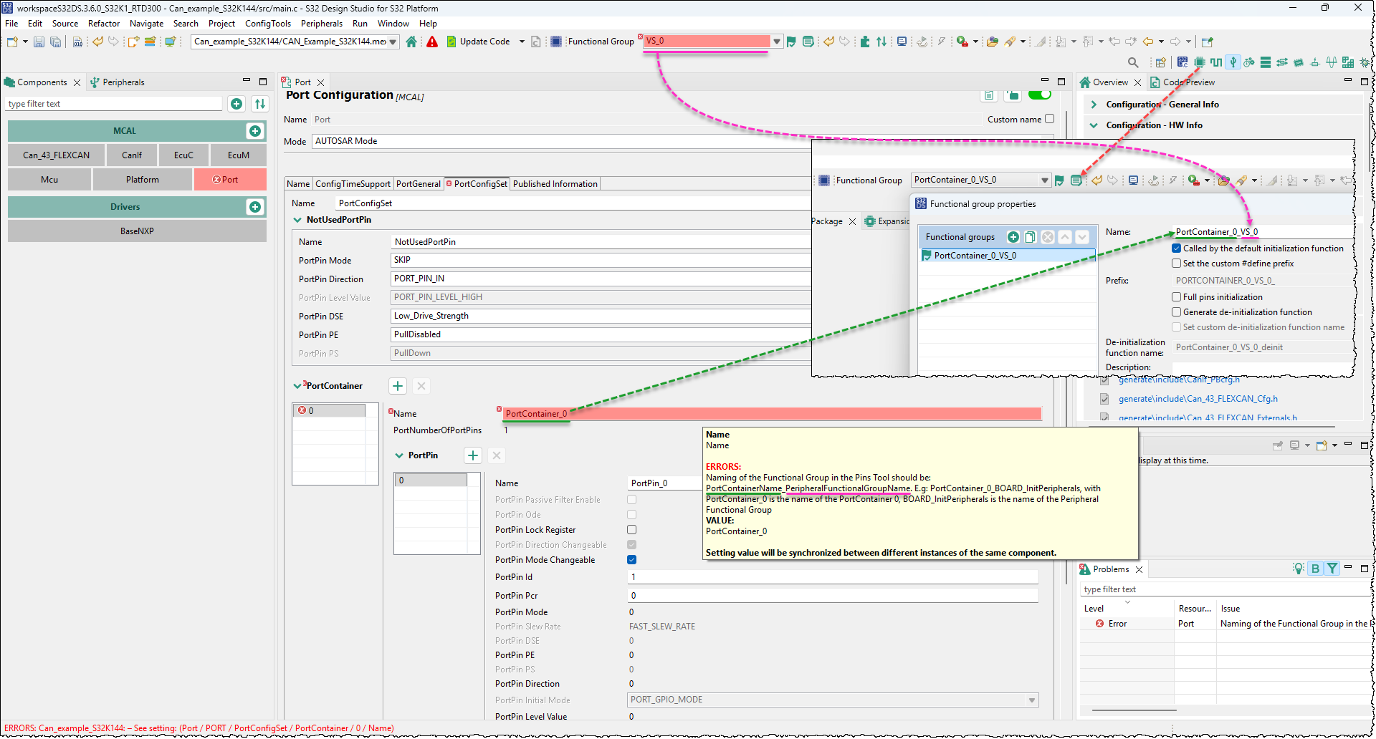Collapse Configuration - HW Info section
Viewport: 1376px width, 739px height.
(x=1094, y=125)
